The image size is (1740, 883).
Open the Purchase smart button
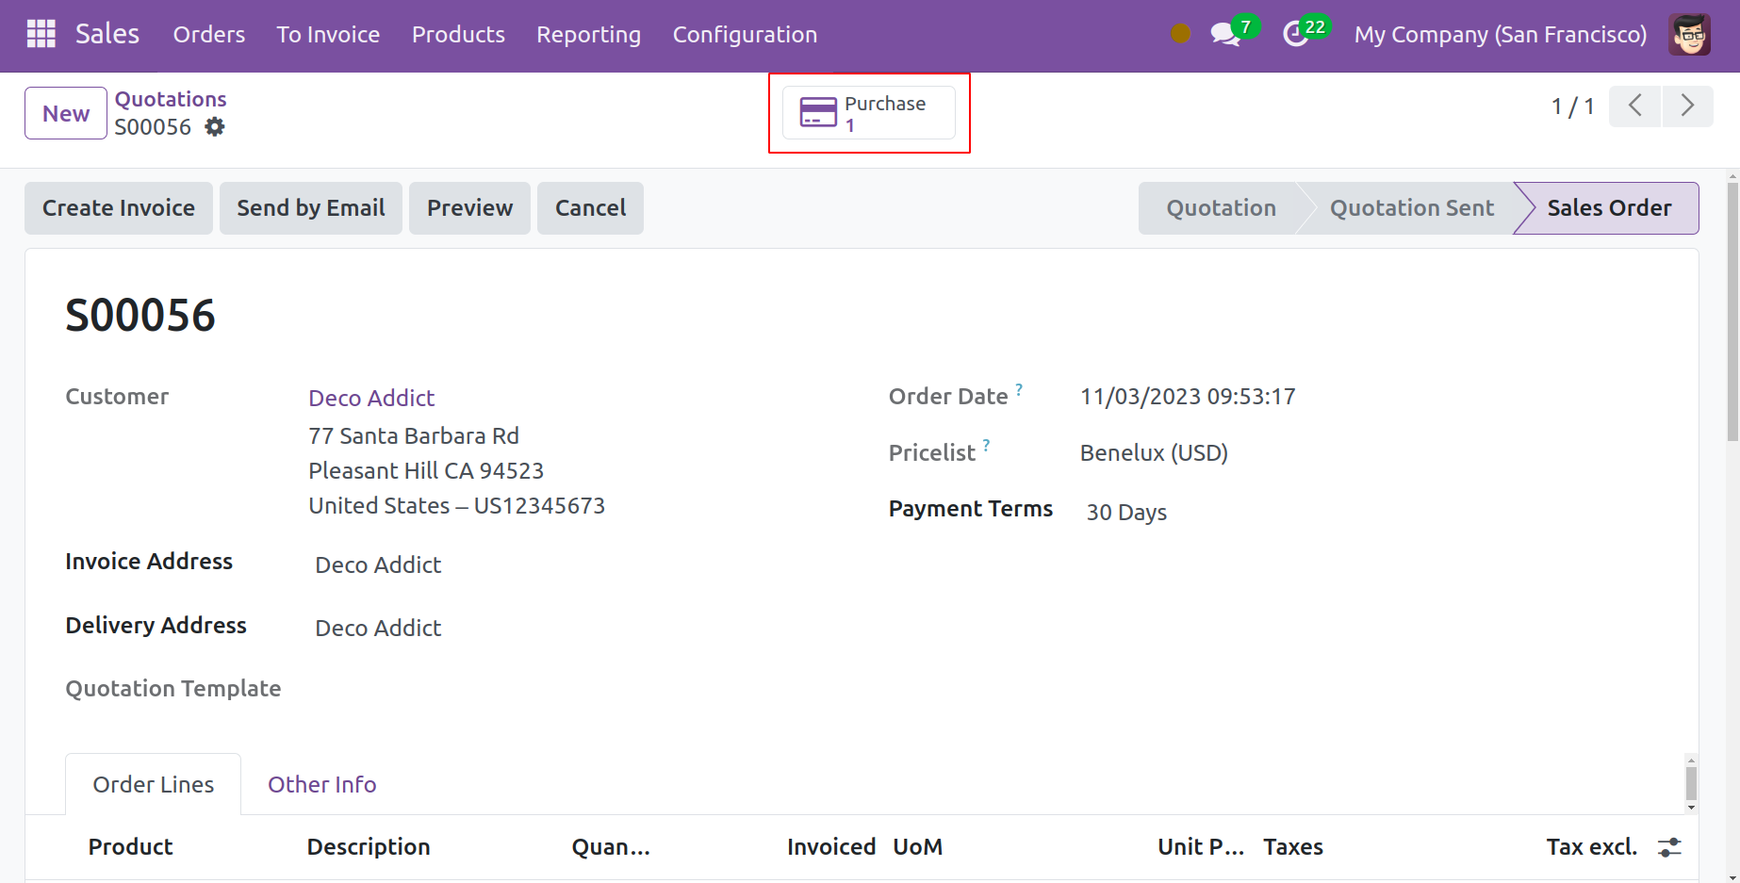(x=868, y=113)
